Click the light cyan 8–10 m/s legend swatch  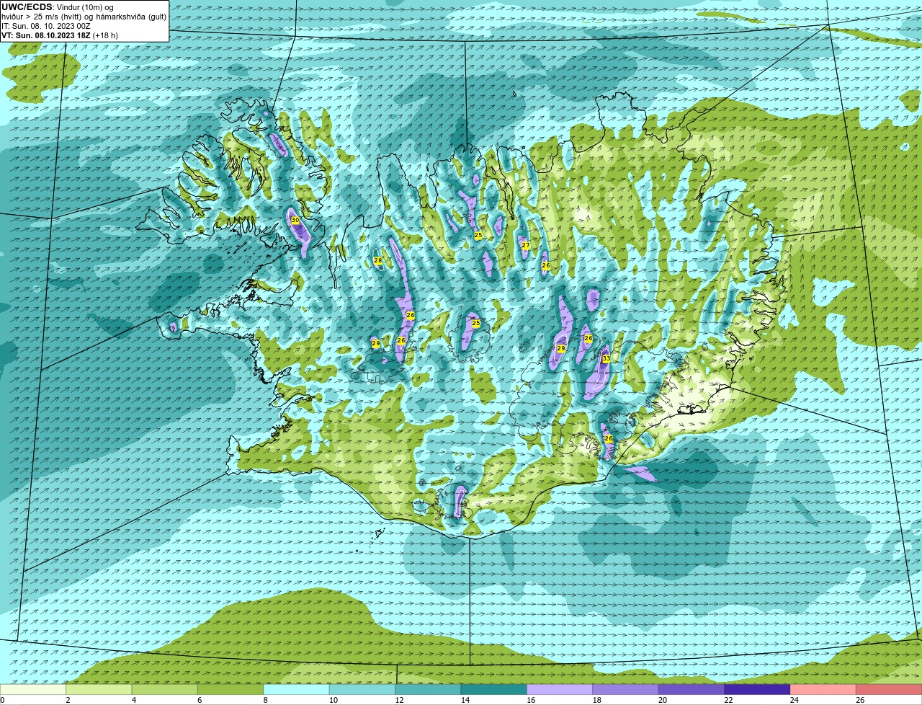297,689
